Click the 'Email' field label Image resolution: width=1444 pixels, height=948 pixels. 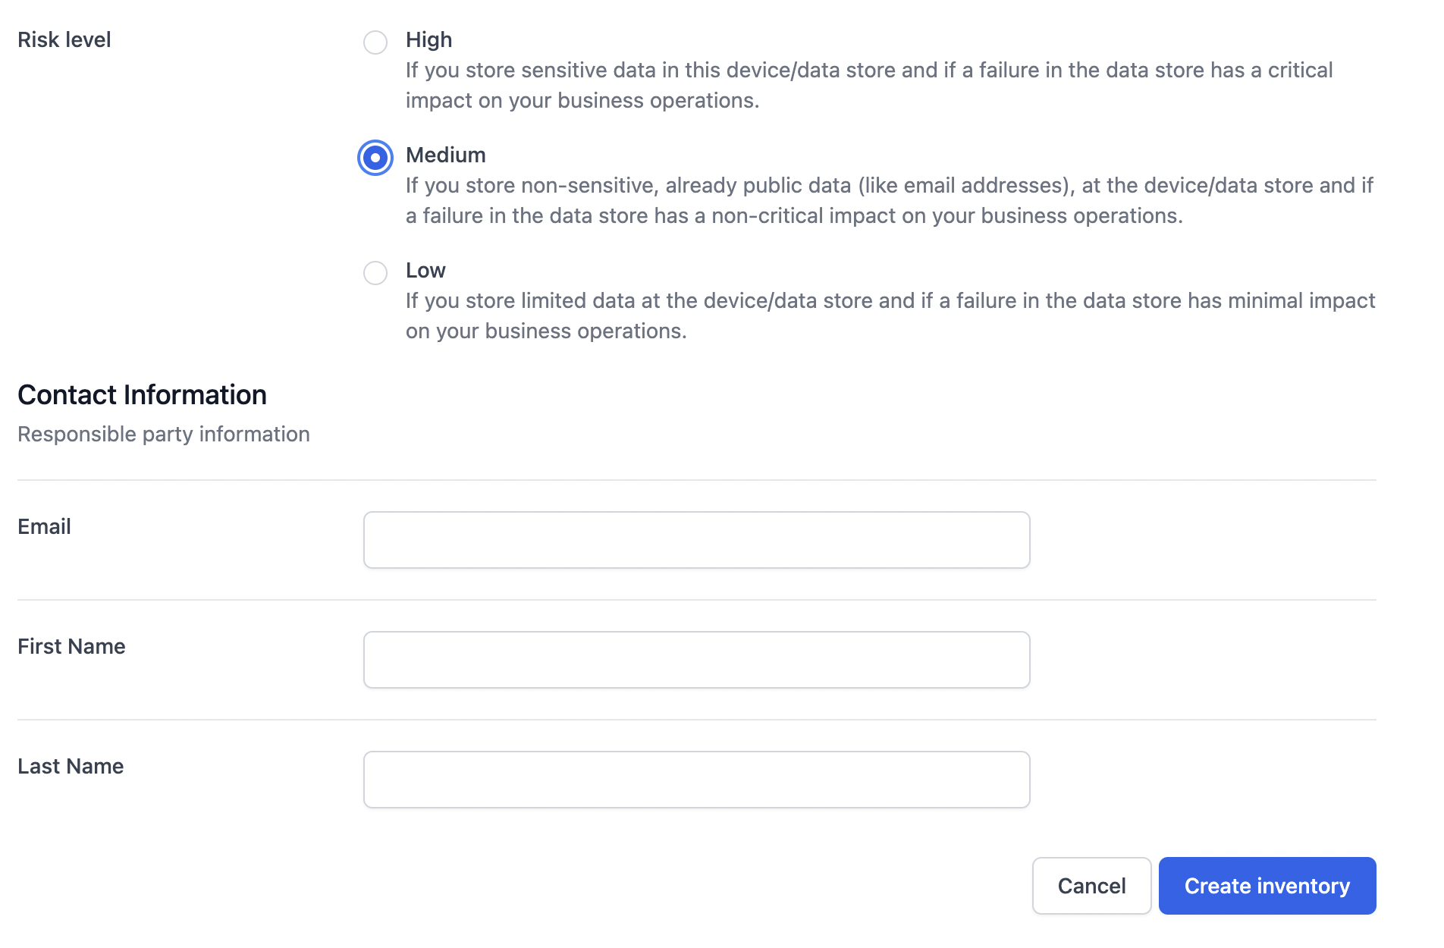[44, 526]
